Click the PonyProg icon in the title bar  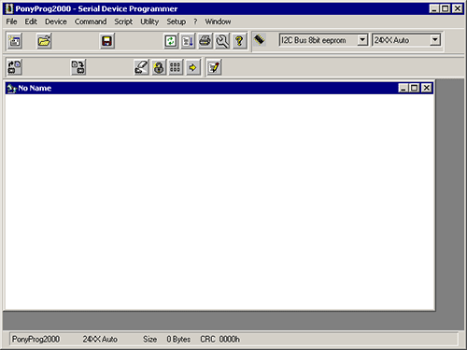[9, 8]
